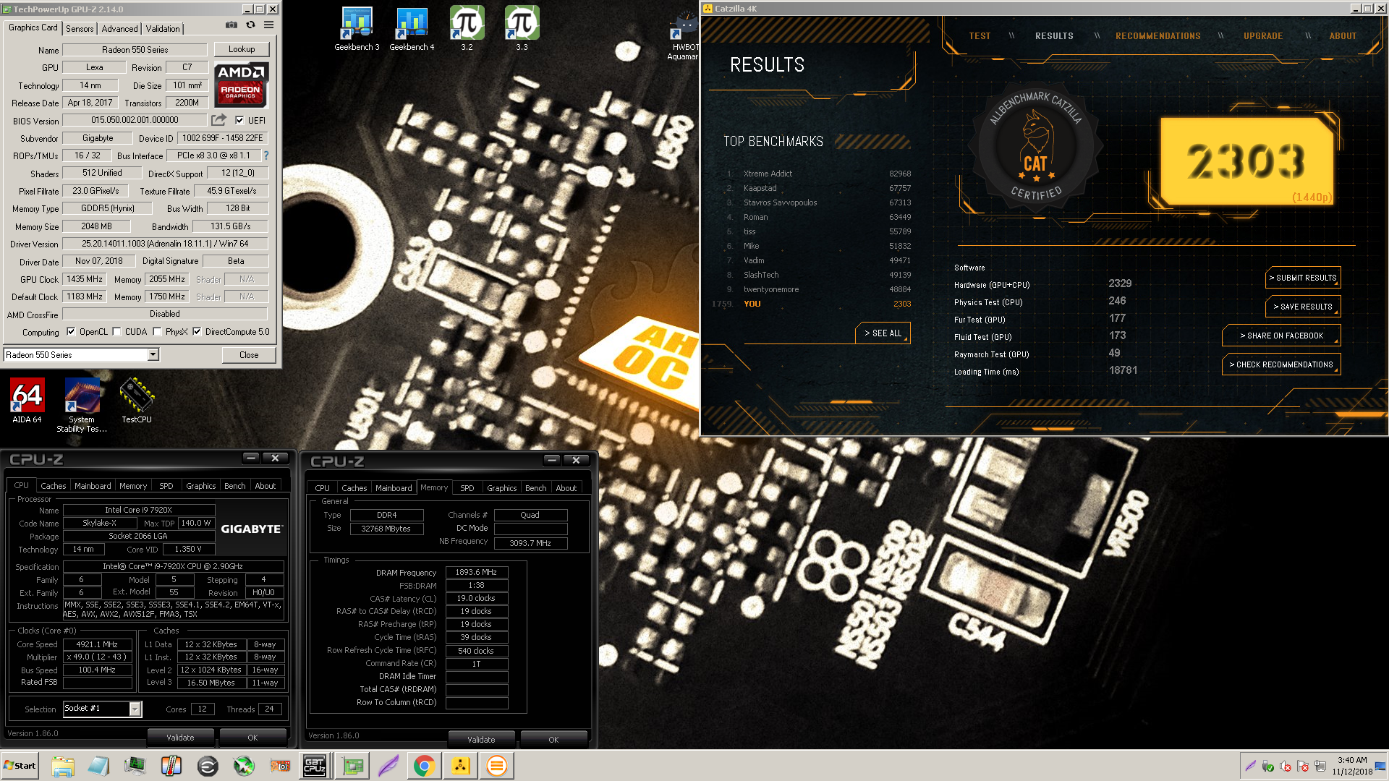
Task: Toggle the PhysX checkbox
Action: 157,332
